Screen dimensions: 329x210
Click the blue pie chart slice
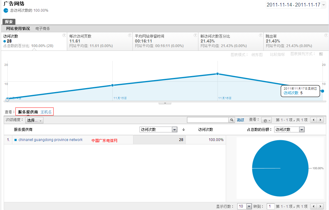click(280, 168)
